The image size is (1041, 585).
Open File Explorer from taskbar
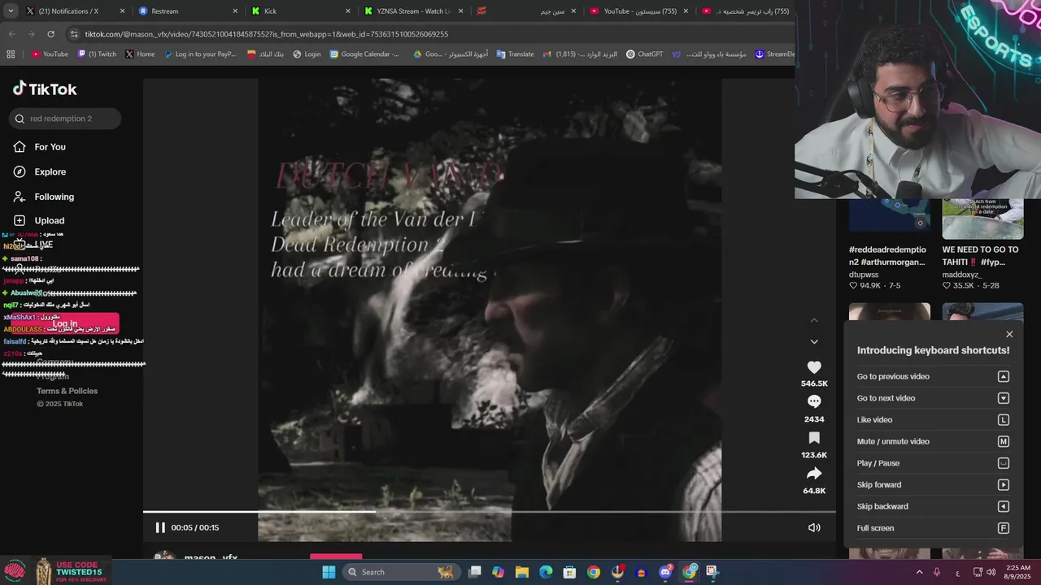coord(522,572)
